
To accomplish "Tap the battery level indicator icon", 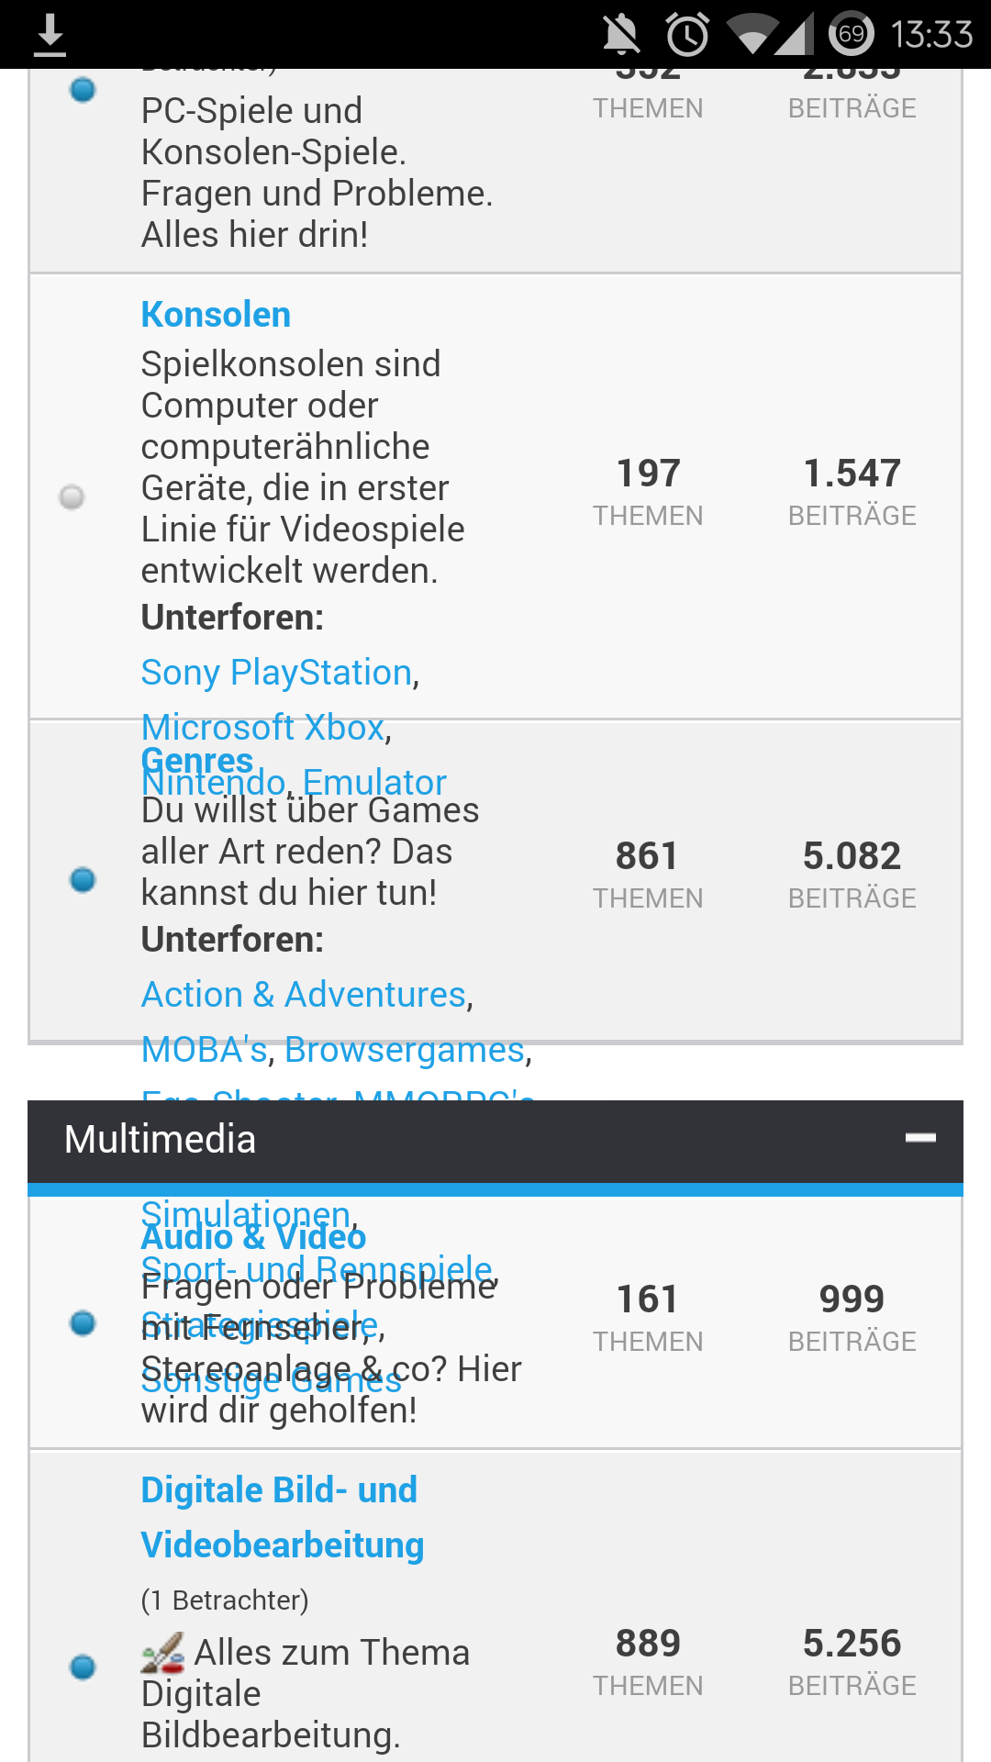I will click(x=852, y=35).
